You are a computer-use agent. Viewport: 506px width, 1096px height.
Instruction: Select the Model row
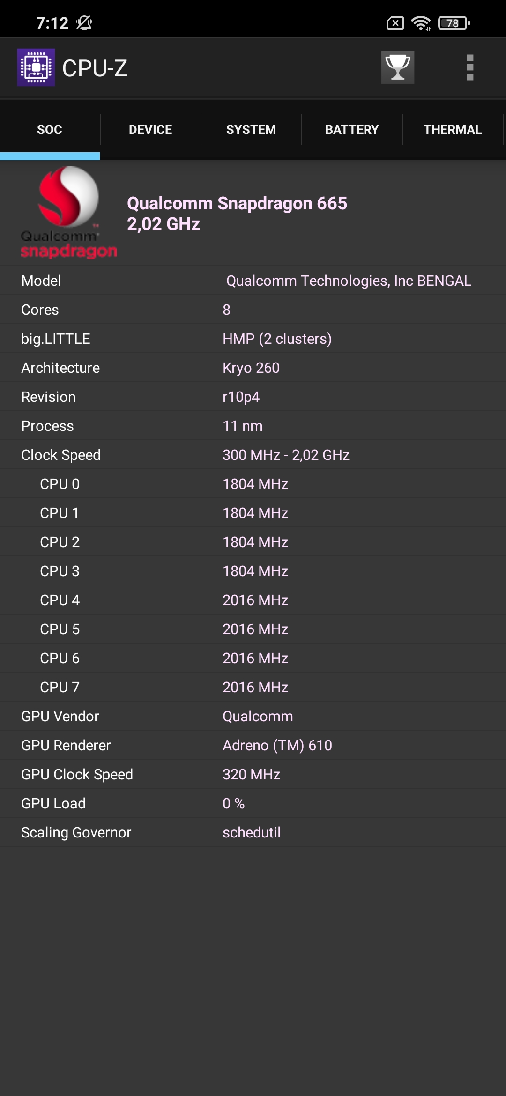point(253,281)
